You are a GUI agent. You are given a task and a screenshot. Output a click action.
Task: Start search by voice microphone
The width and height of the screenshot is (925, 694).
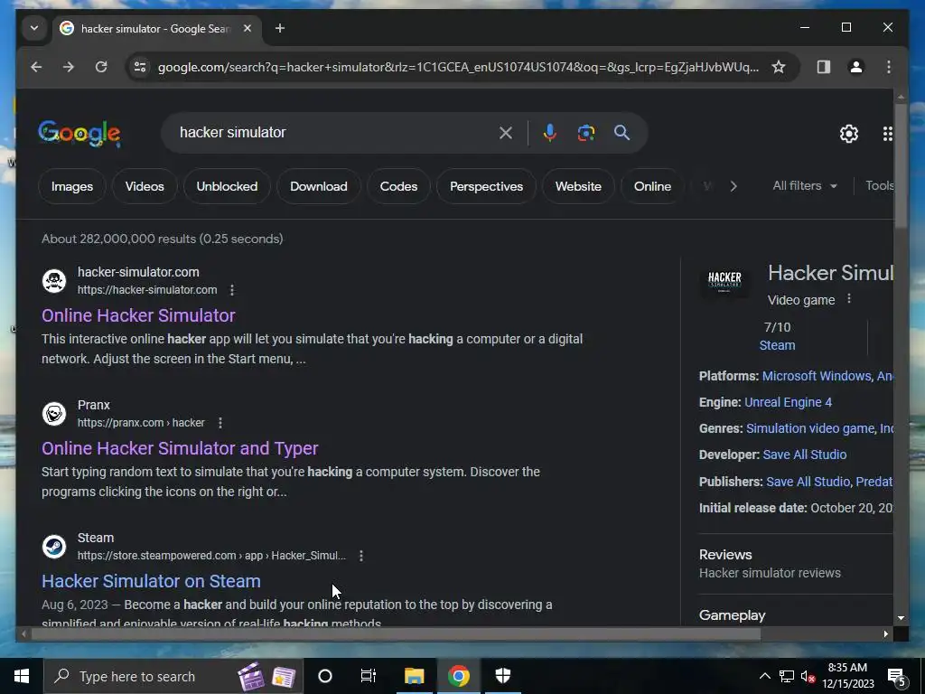tap(550, 133)
